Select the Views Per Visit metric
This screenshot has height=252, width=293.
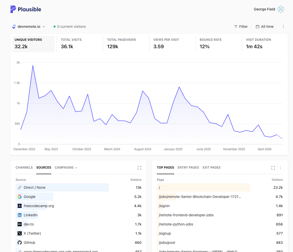(x=172, y=44)
